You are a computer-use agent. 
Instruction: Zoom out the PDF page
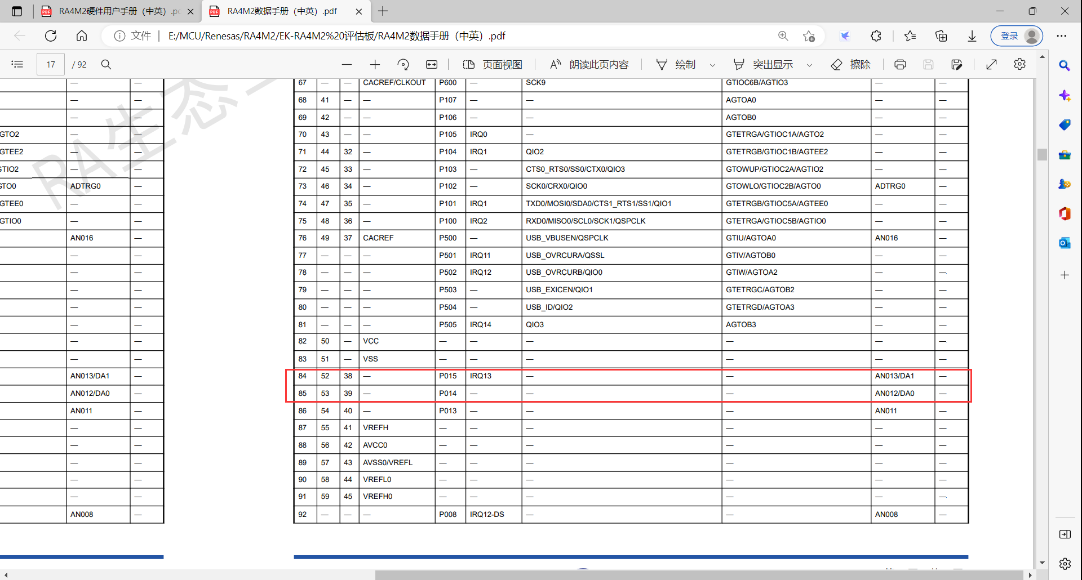(x=347, y=64)
